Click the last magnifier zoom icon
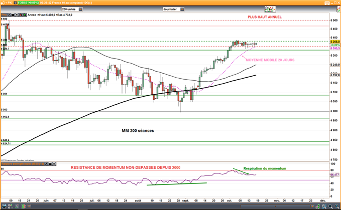This screenshot has width=341, height=210. 337,206
